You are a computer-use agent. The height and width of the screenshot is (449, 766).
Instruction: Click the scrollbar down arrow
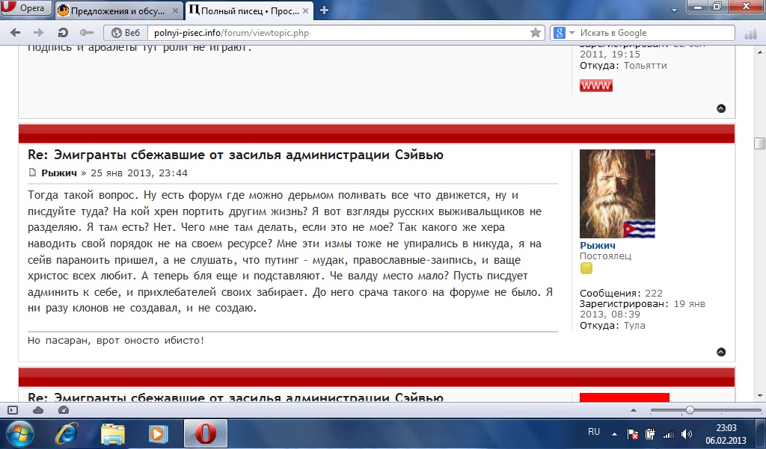pyautogui.click(x=760, y=395)
